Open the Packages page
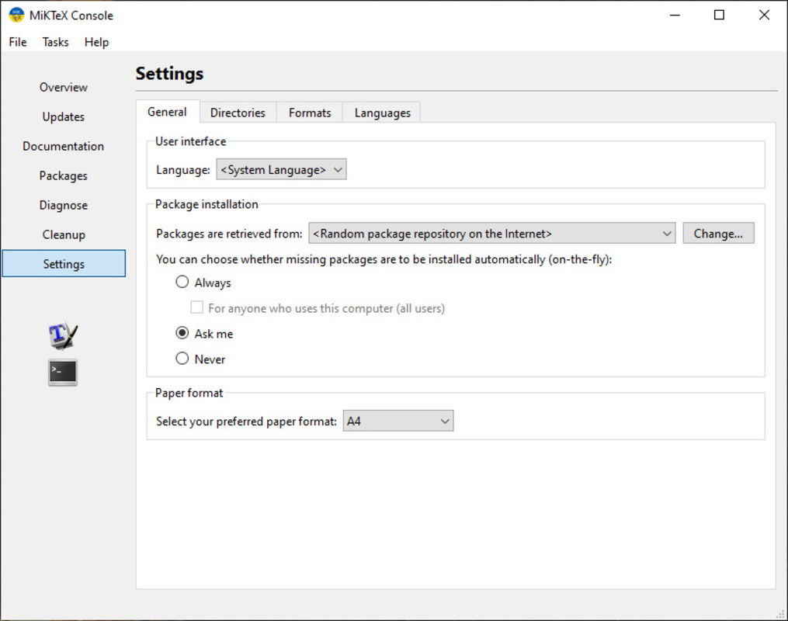 point(64,176)
